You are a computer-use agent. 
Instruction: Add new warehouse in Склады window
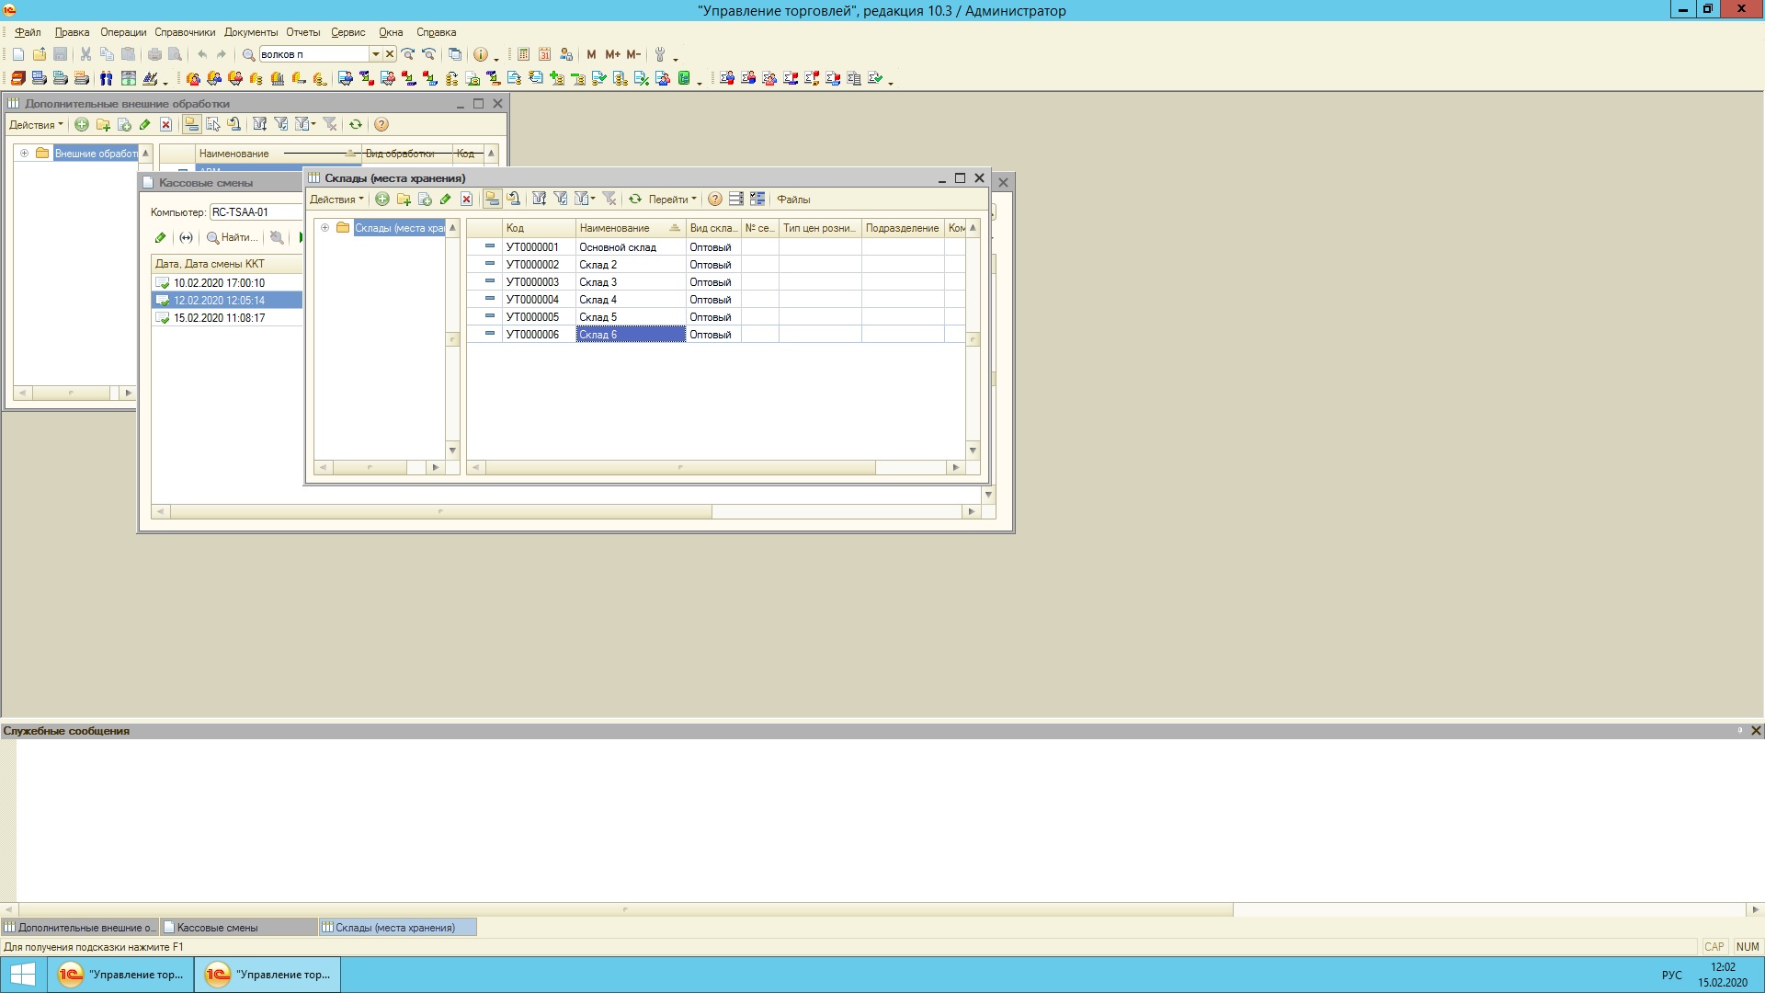(382, 200)
